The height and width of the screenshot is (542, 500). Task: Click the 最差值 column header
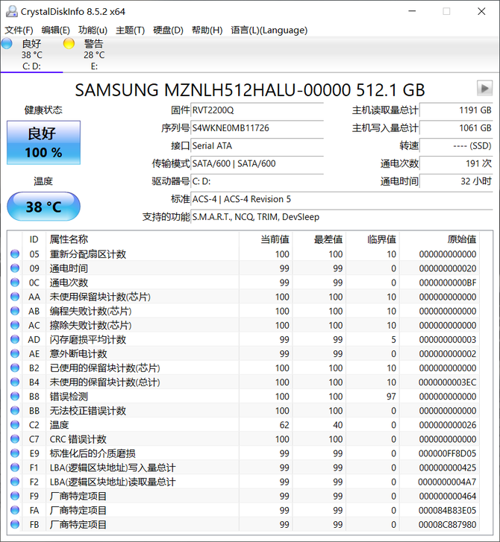coord(319,239)
